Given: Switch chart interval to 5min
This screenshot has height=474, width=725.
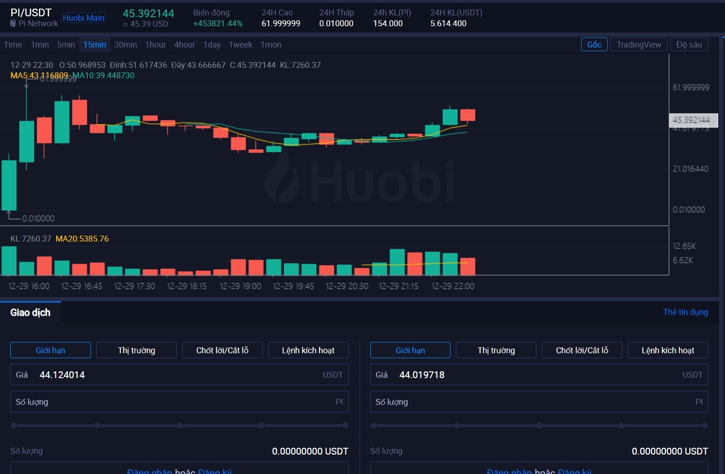Looking at the screenshot, I should click(x=66, y=45).
